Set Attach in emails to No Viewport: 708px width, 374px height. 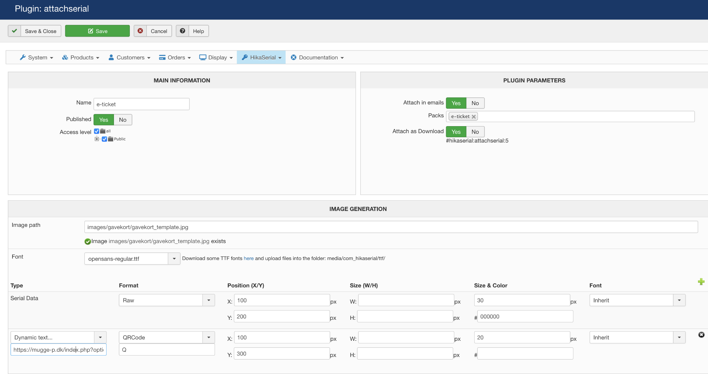tap(475, 103)
